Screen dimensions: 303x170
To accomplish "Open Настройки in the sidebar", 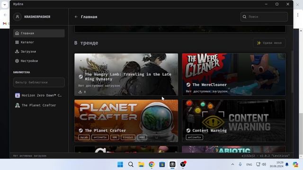I will pyautogui.click(x=39, y=61).
